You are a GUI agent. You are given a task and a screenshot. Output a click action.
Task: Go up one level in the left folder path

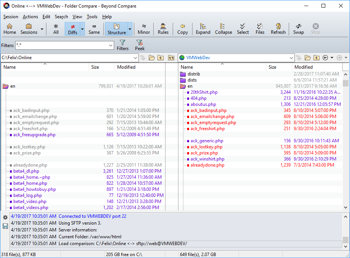[160, 58]
